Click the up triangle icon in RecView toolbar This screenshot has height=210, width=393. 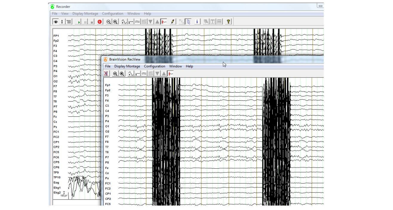pos(164,74)
